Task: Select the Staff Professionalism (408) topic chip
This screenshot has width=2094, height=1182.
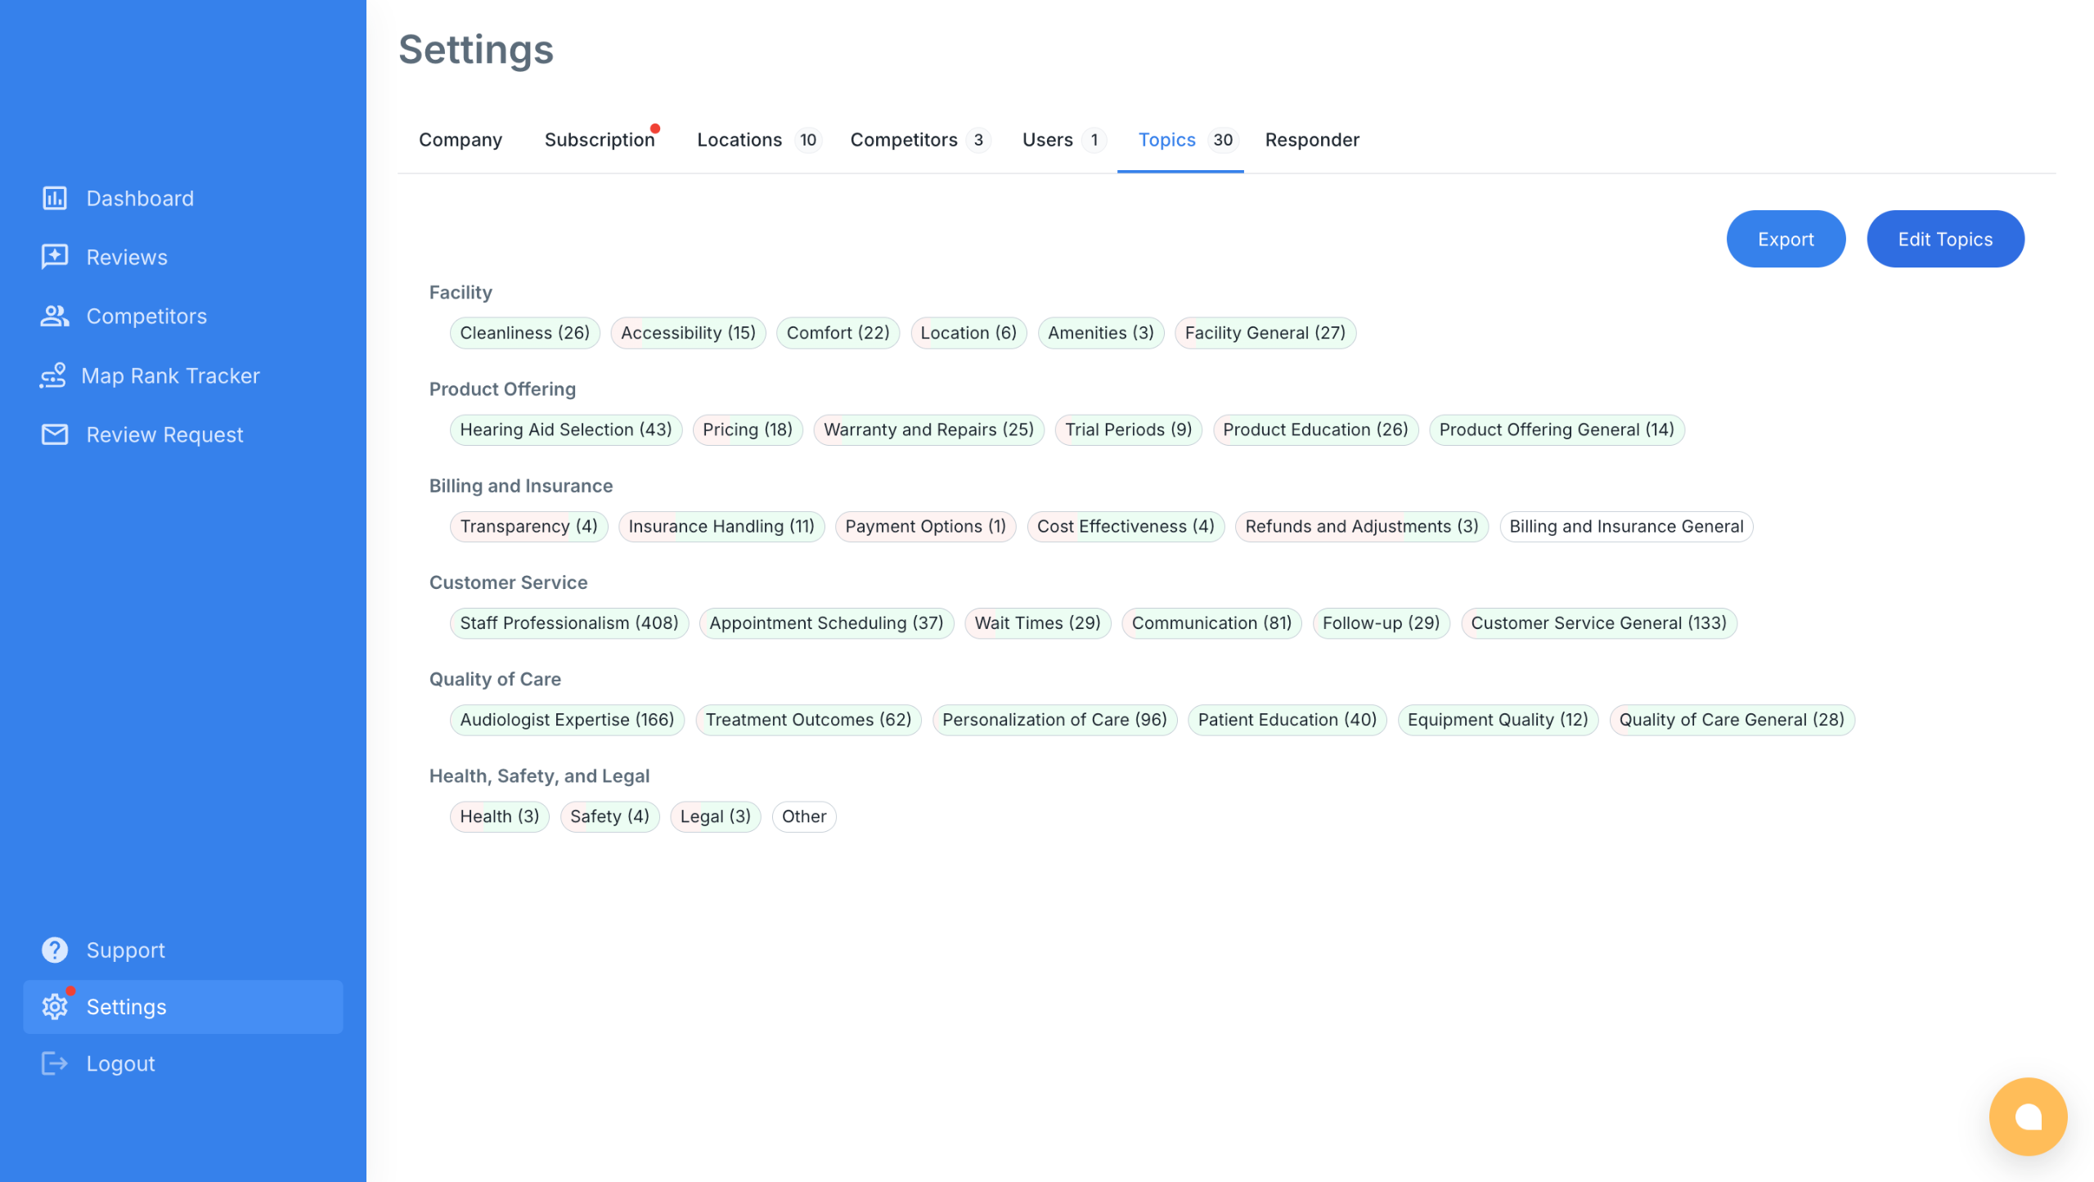Action: pyautogui.click(x=568, y=623)
